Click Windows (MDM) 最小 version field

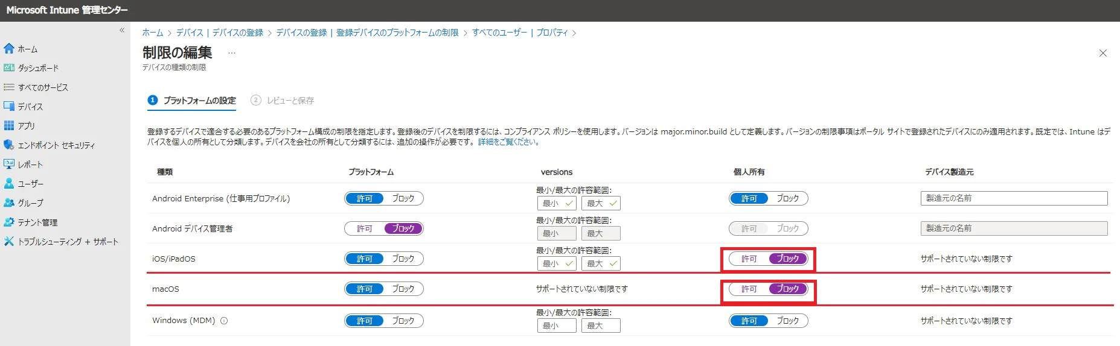557,326
